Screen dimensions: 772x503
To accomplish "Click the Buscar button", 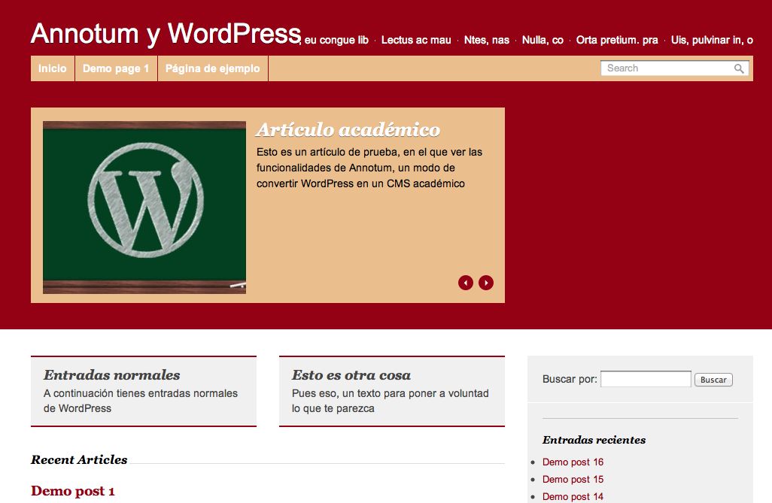I will [x=713, y=380].
